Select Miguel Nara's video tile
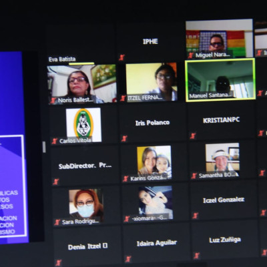The height and width of the screenshot is (267, 267). (x=219, y=39)
